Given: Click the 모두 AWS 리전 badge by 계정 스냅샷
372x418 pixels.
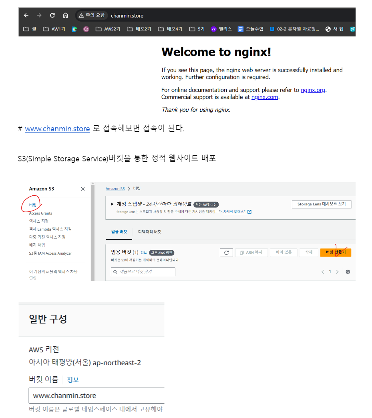Looking at the screenshot, I should [206, 205].
